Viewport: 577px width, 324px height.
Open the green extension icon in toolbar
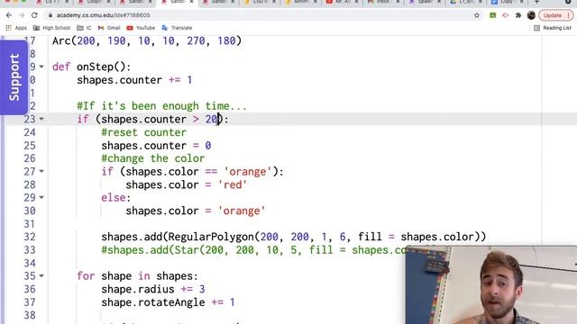[492, 15]
